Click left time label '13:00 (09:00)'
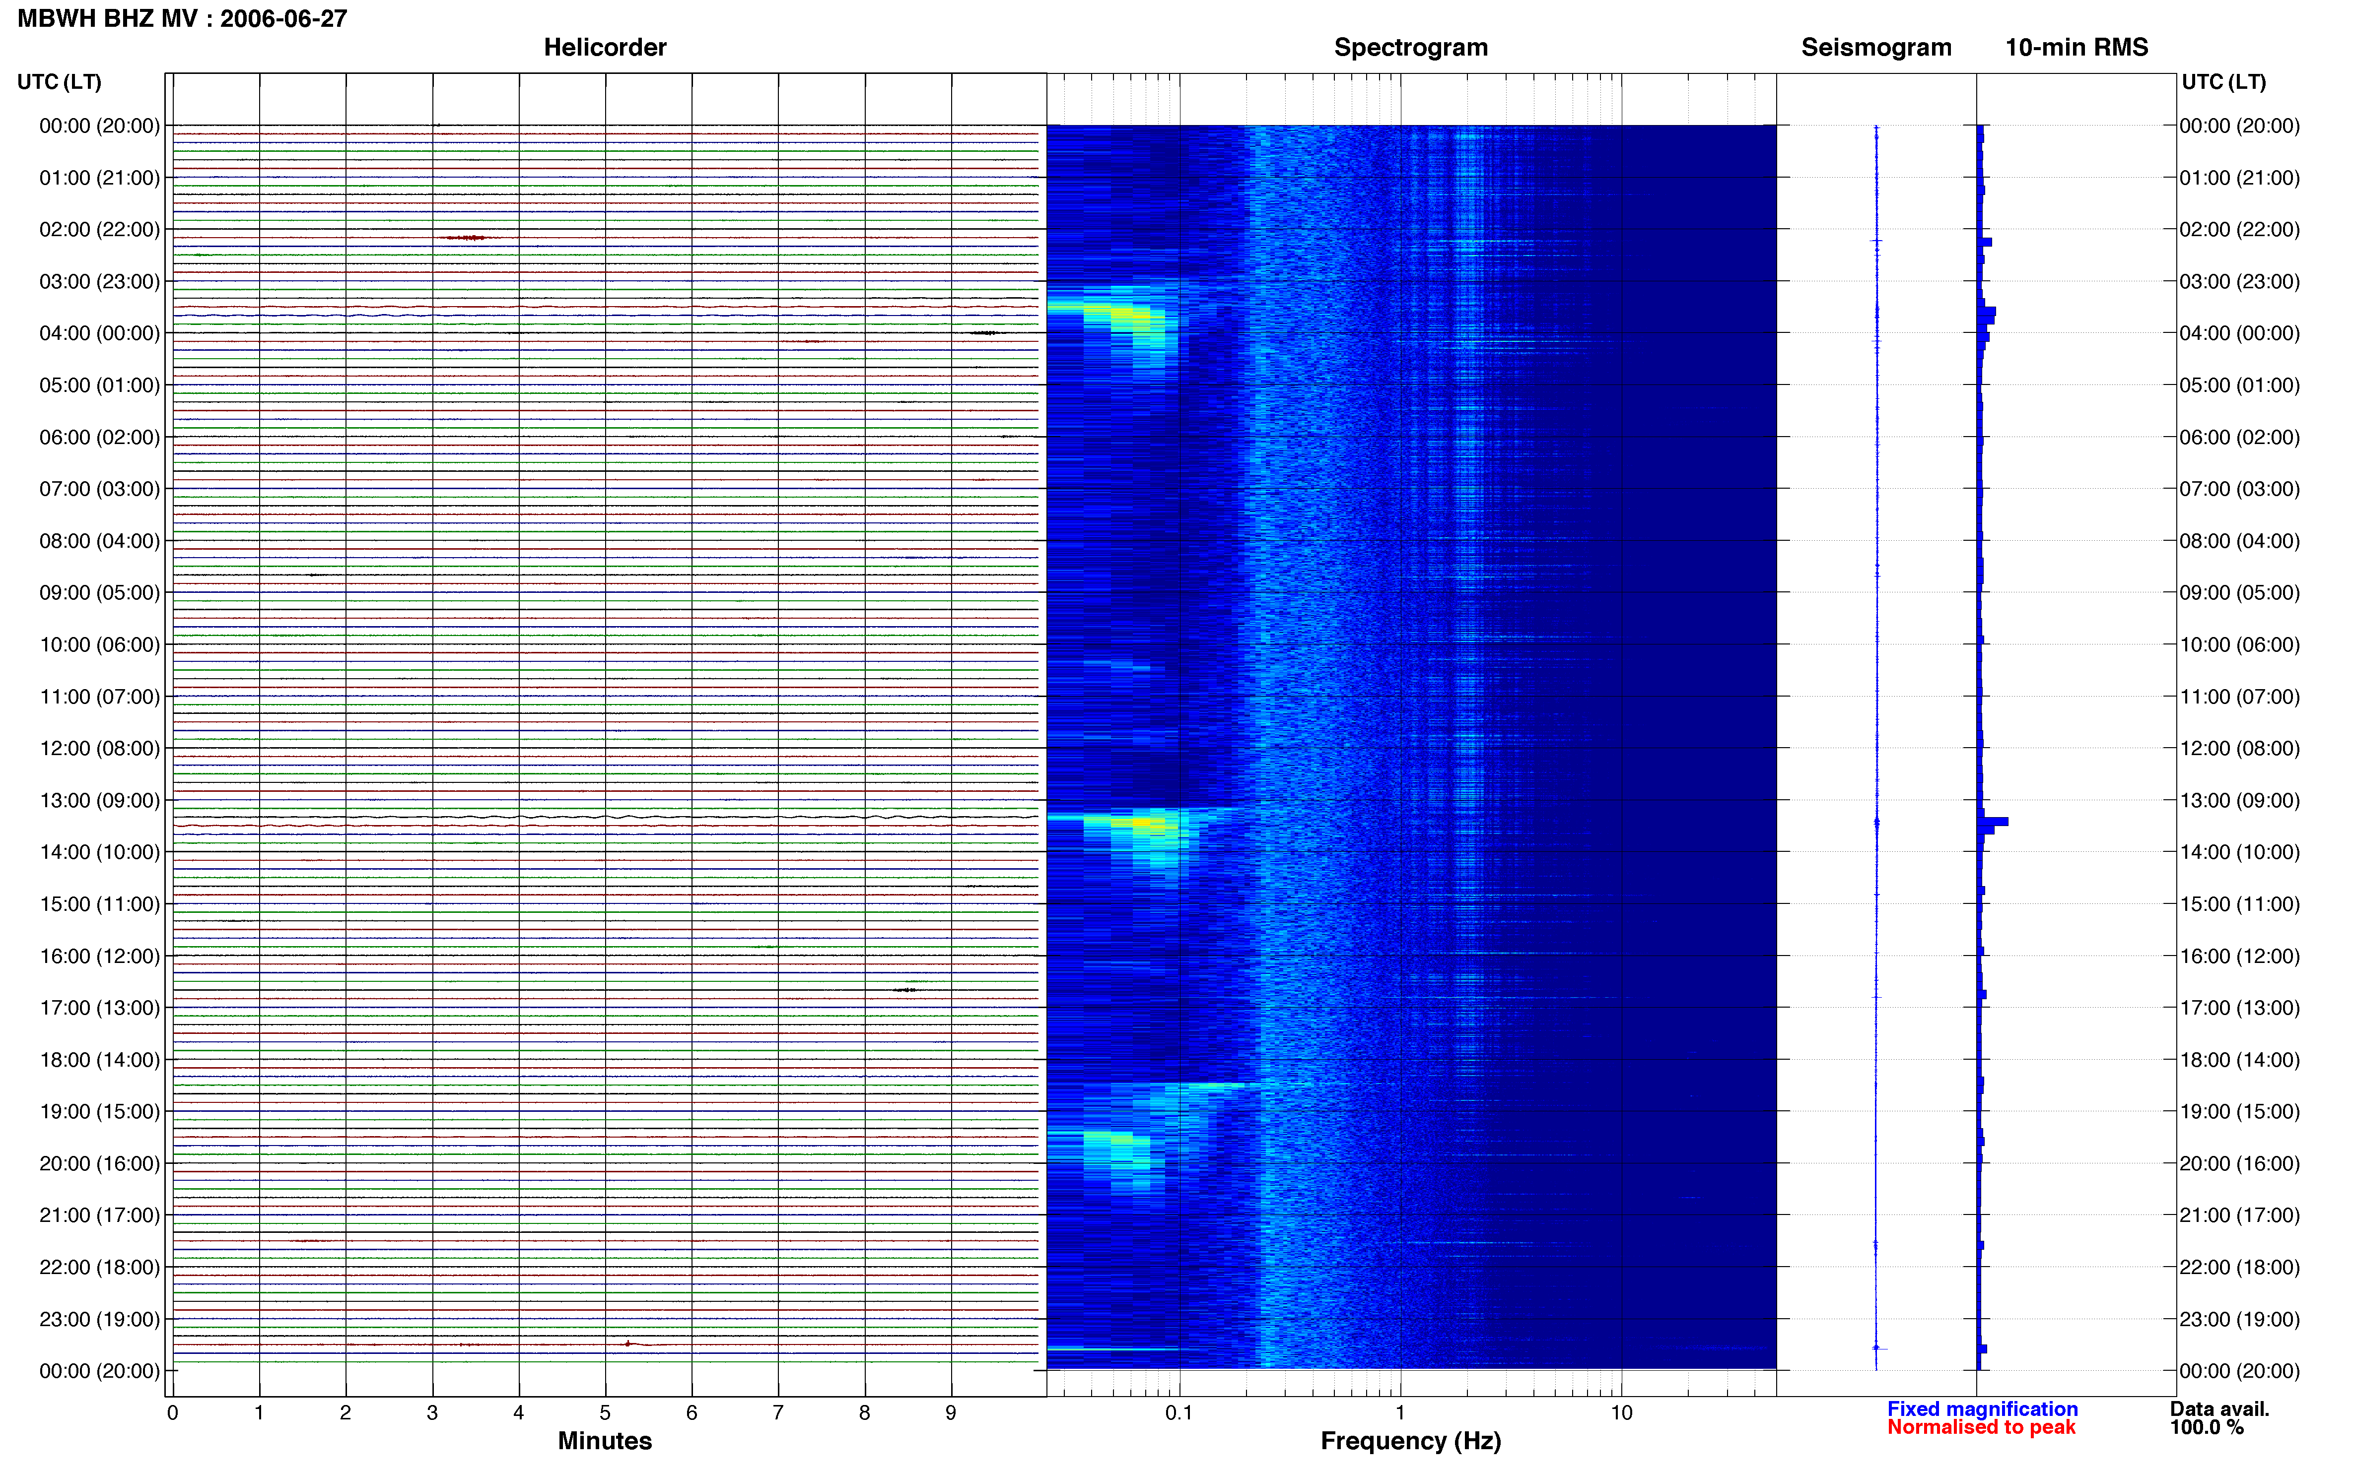Viewport: 2353px width, 1470px height. (x=99, y=800)
